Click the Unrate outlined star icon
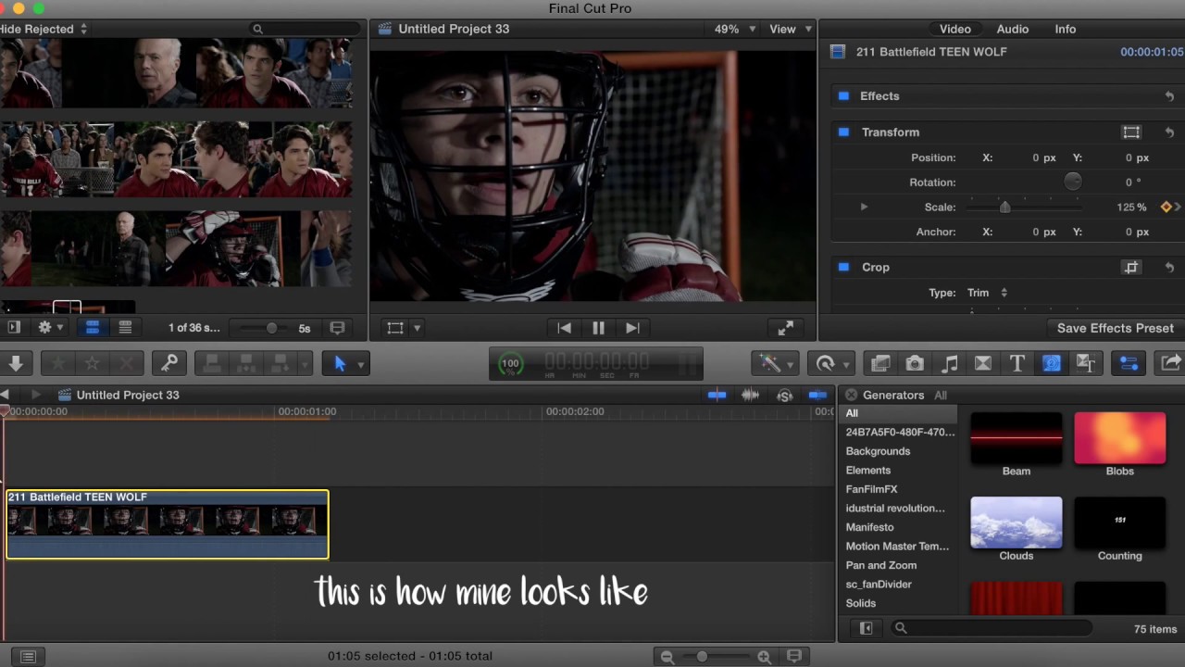Viewport: 1185px width, 667px height. point(93,364)
